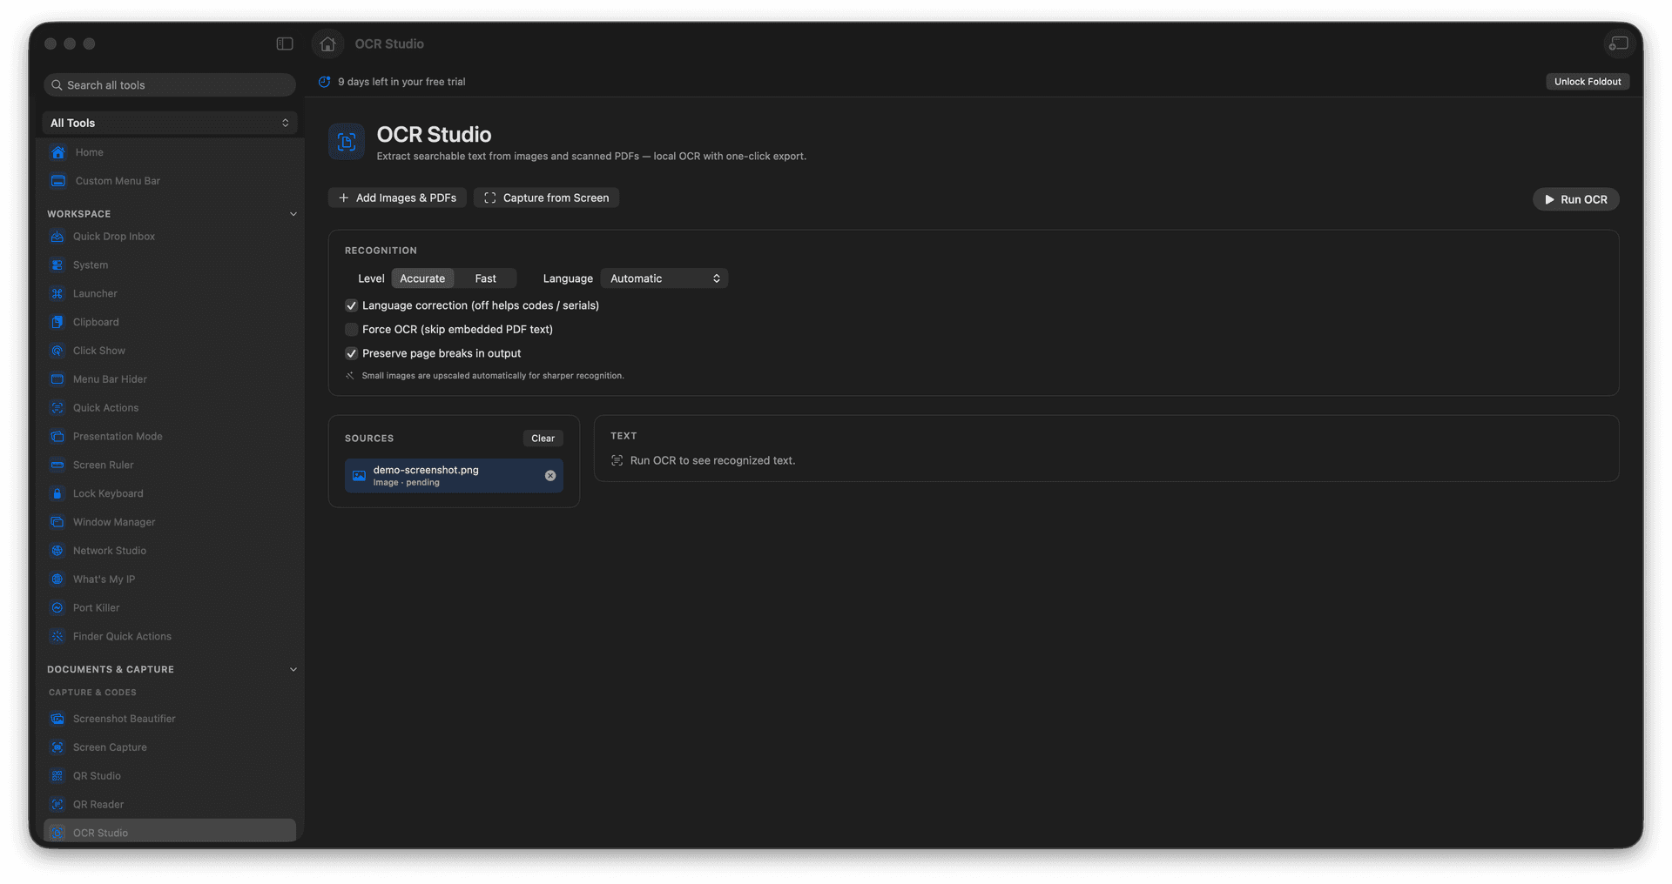Open the QR Studio icon
This screenshot has height=884, width=1672.
point(57,776)
